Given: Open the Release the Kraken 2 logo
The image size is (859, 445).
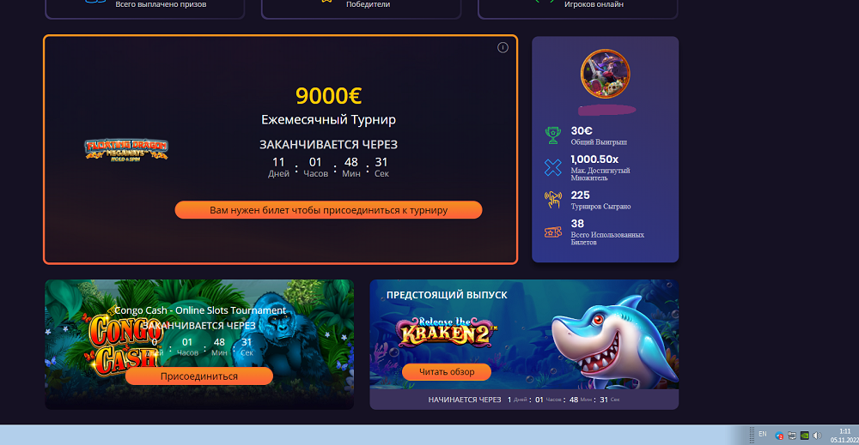Looking at the screenshot, I should coord(447,332).
